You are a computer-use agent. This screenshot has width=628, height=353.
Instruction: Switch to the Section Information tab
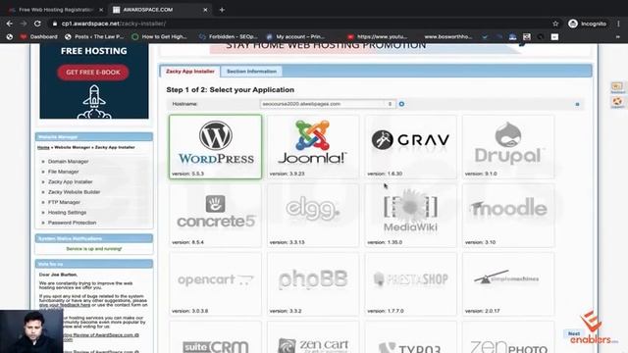pyautogui.click(x=251, y=72)
